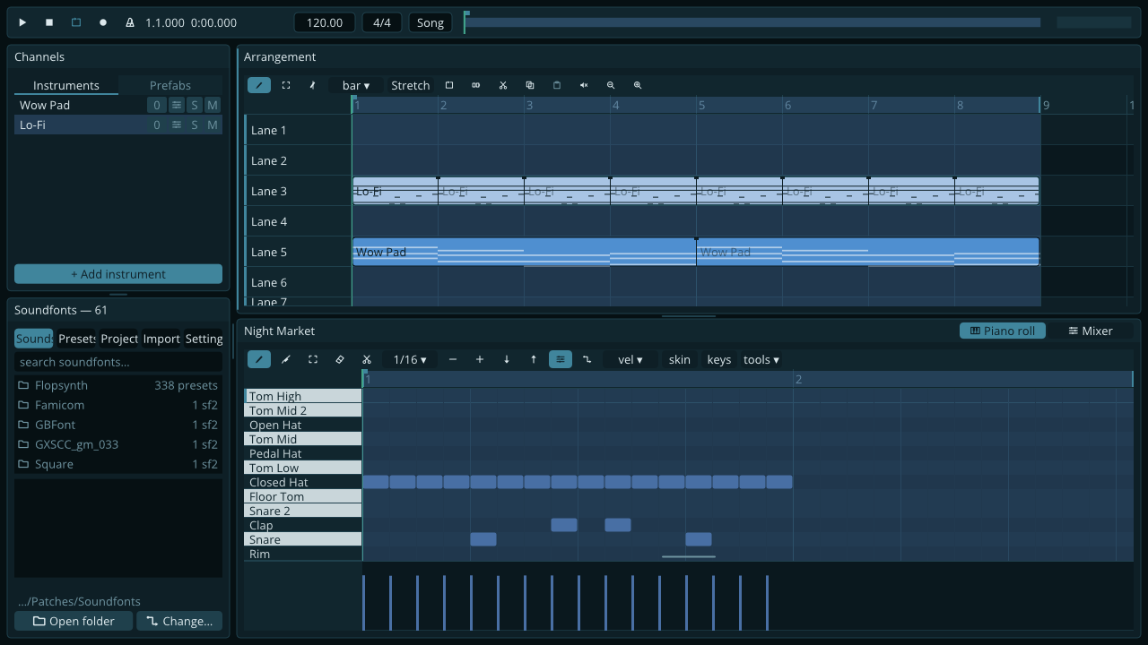1148x645 pixels.
Task: Mute the Lo-Fi channel
Action: (x=213, y=125)
